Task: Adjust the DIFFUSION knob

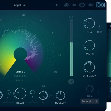Action: point(89,67)
